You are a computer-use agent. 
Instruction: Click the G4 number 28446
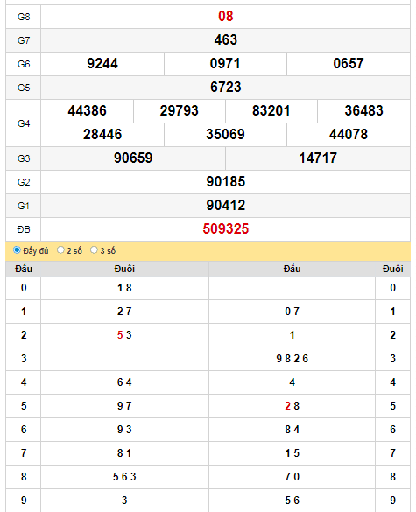click(102, 135)
